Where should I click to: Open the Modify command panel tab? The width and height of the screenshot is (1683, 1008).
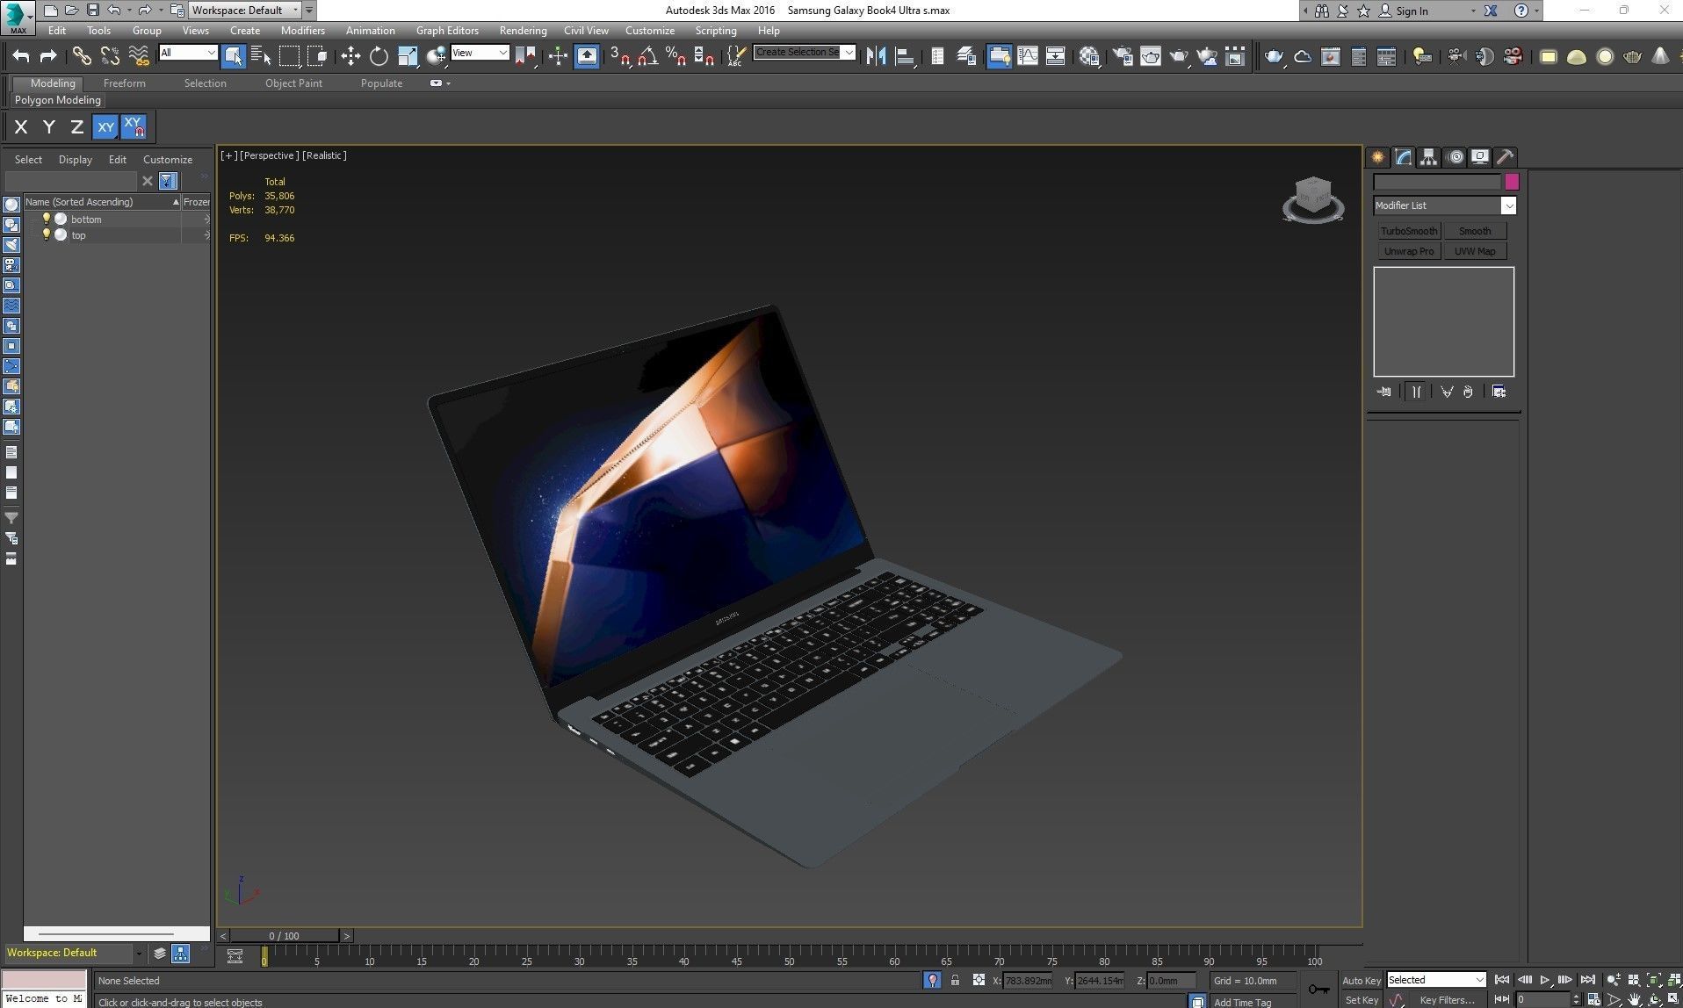tap(1403, 157)
